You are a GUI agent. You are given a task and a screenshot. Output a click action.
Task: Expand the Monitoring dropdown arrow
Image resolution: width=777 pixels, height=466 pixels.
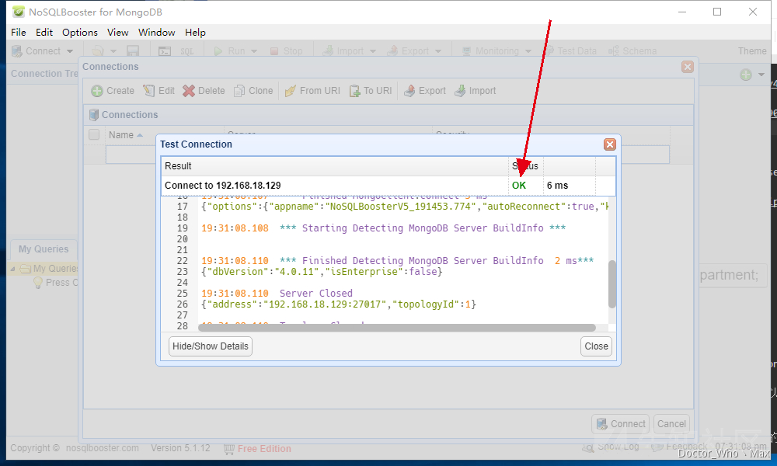pyautogui.click(x=528, y=51)
